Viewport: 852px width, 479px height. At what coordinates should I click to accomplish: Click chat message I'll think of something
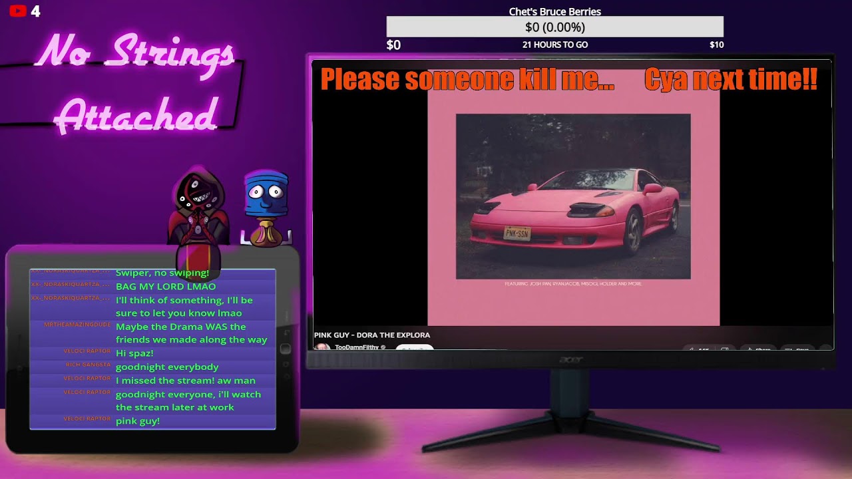pyautogui.click(x=184, y=307)
